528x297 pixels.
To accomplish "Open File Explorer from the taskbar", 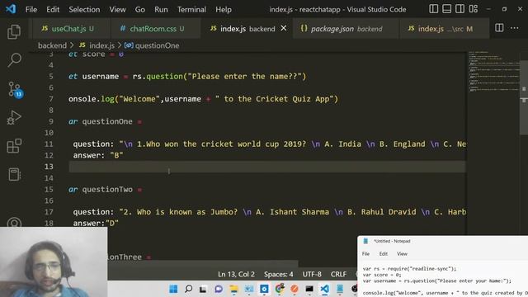I will [233, 289].
